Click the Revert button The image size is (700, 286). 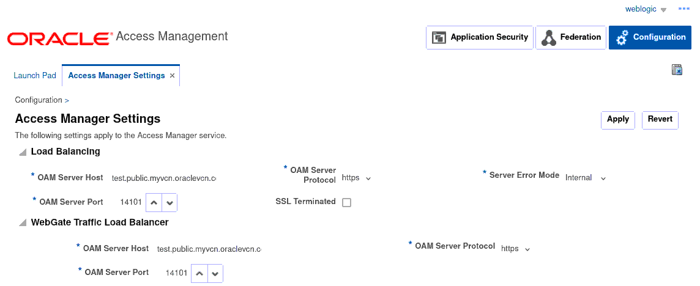click(x=660, y=120)
